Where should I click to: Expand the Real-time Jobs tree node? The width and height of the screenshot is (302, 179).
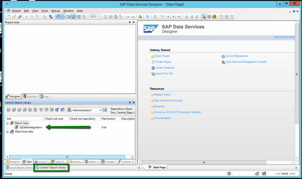pos(7,132)
